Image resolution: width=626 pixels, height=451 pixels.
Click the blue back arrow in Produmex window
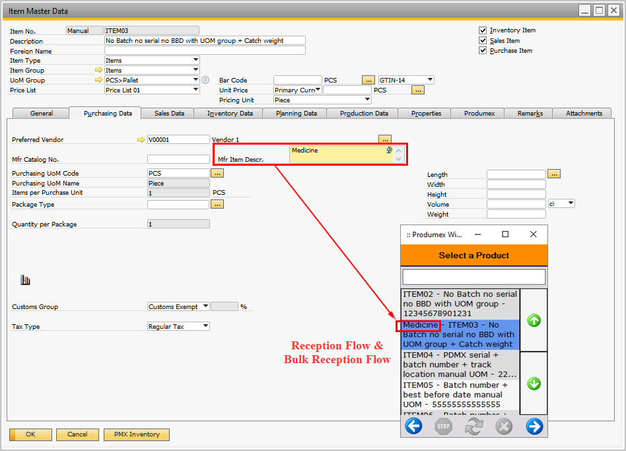tap(413, 427)
